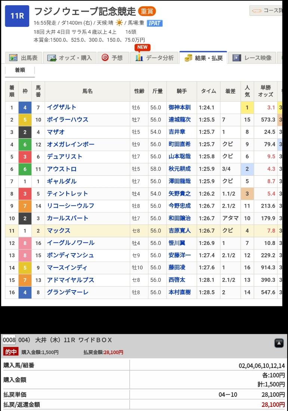
Task: Click the orange 重賞 grade badge
Action: click(x=147, y=11)
